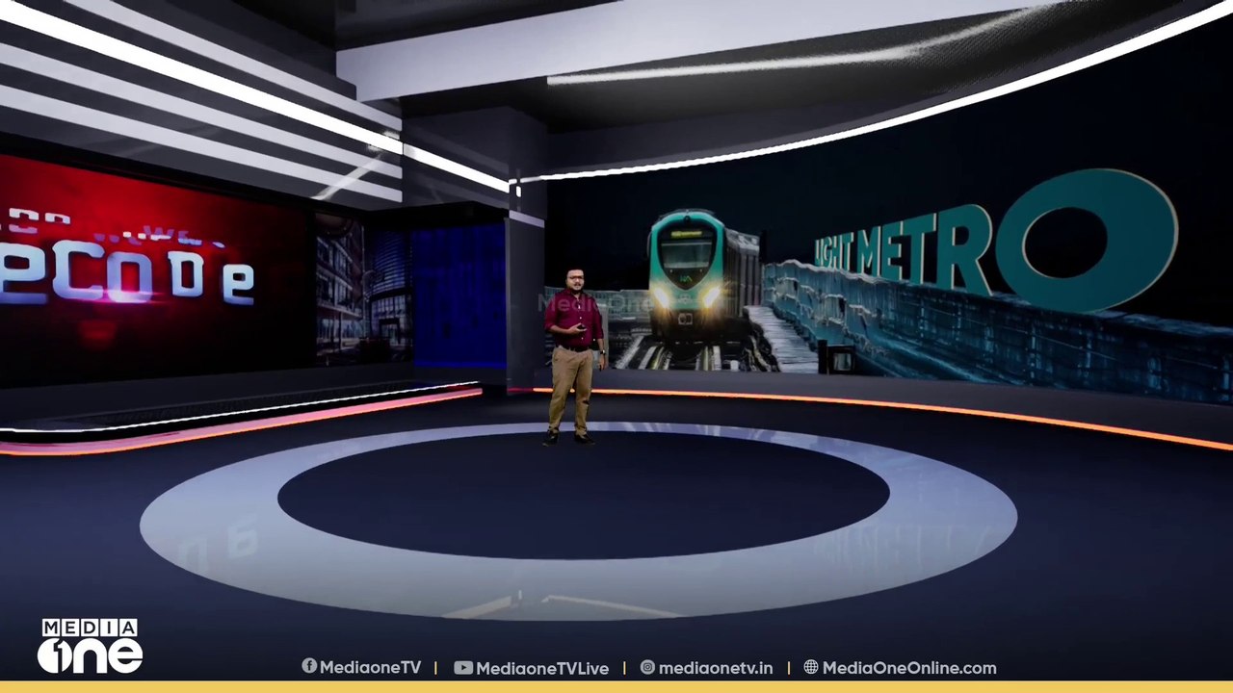Viewport: 1233px width, 693px height.
Task: Open the mediaonetv.in Instagram handle
Action: [x=716, y=668]
